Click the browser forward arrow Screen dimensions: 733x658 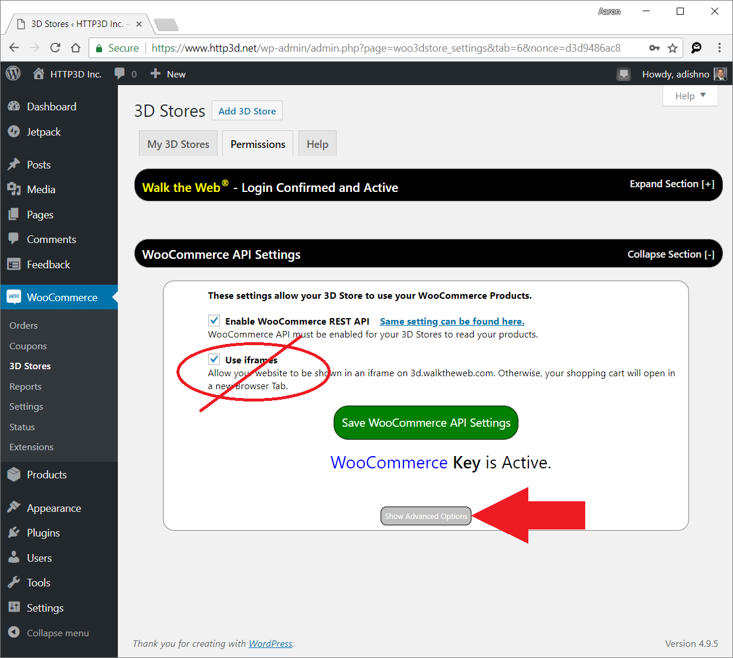pyautogui.click(x=35, y=48)
